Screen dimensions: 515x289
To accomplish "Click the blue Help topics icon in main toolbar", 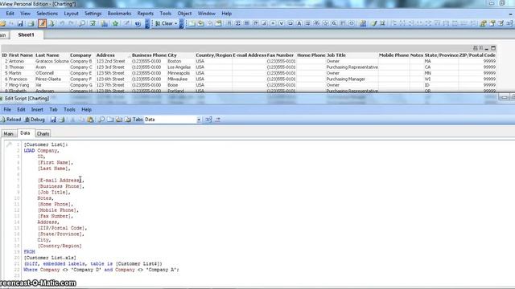I will (138, 23).
